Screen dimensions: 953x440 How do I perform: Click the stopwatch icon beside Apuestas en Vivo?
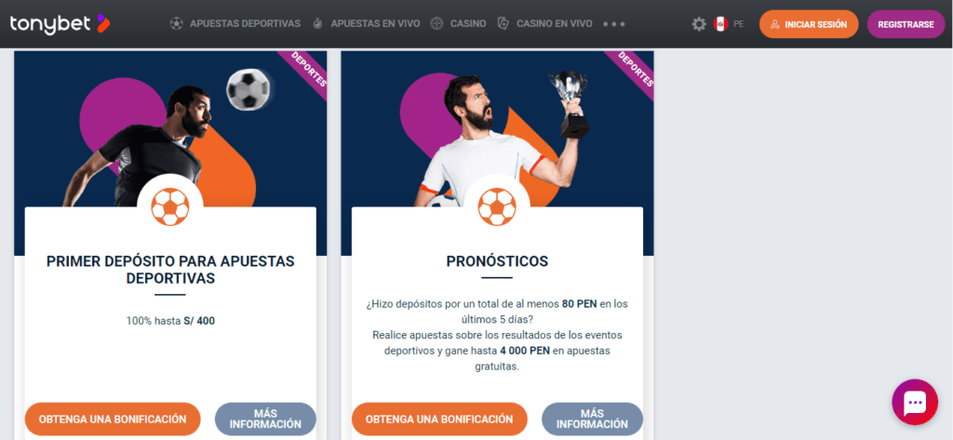pos(318,24)
